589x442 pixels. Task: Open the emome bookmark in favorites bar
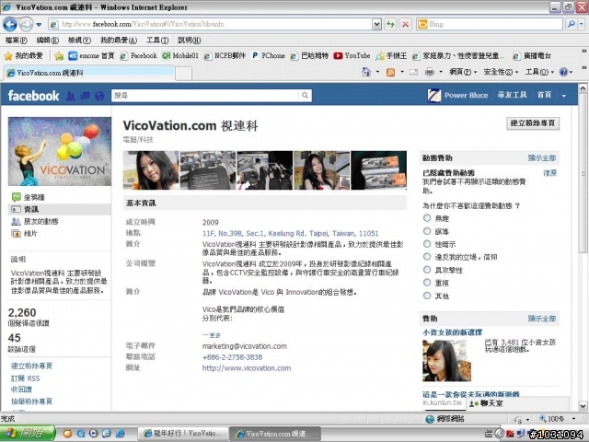point(91,55)
